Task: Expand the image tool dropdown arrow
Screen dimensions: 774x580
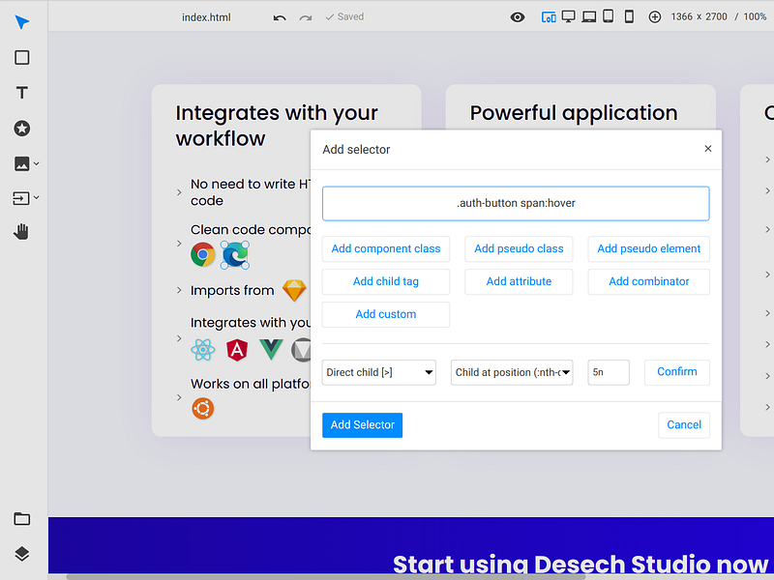Action: point(36,163)
